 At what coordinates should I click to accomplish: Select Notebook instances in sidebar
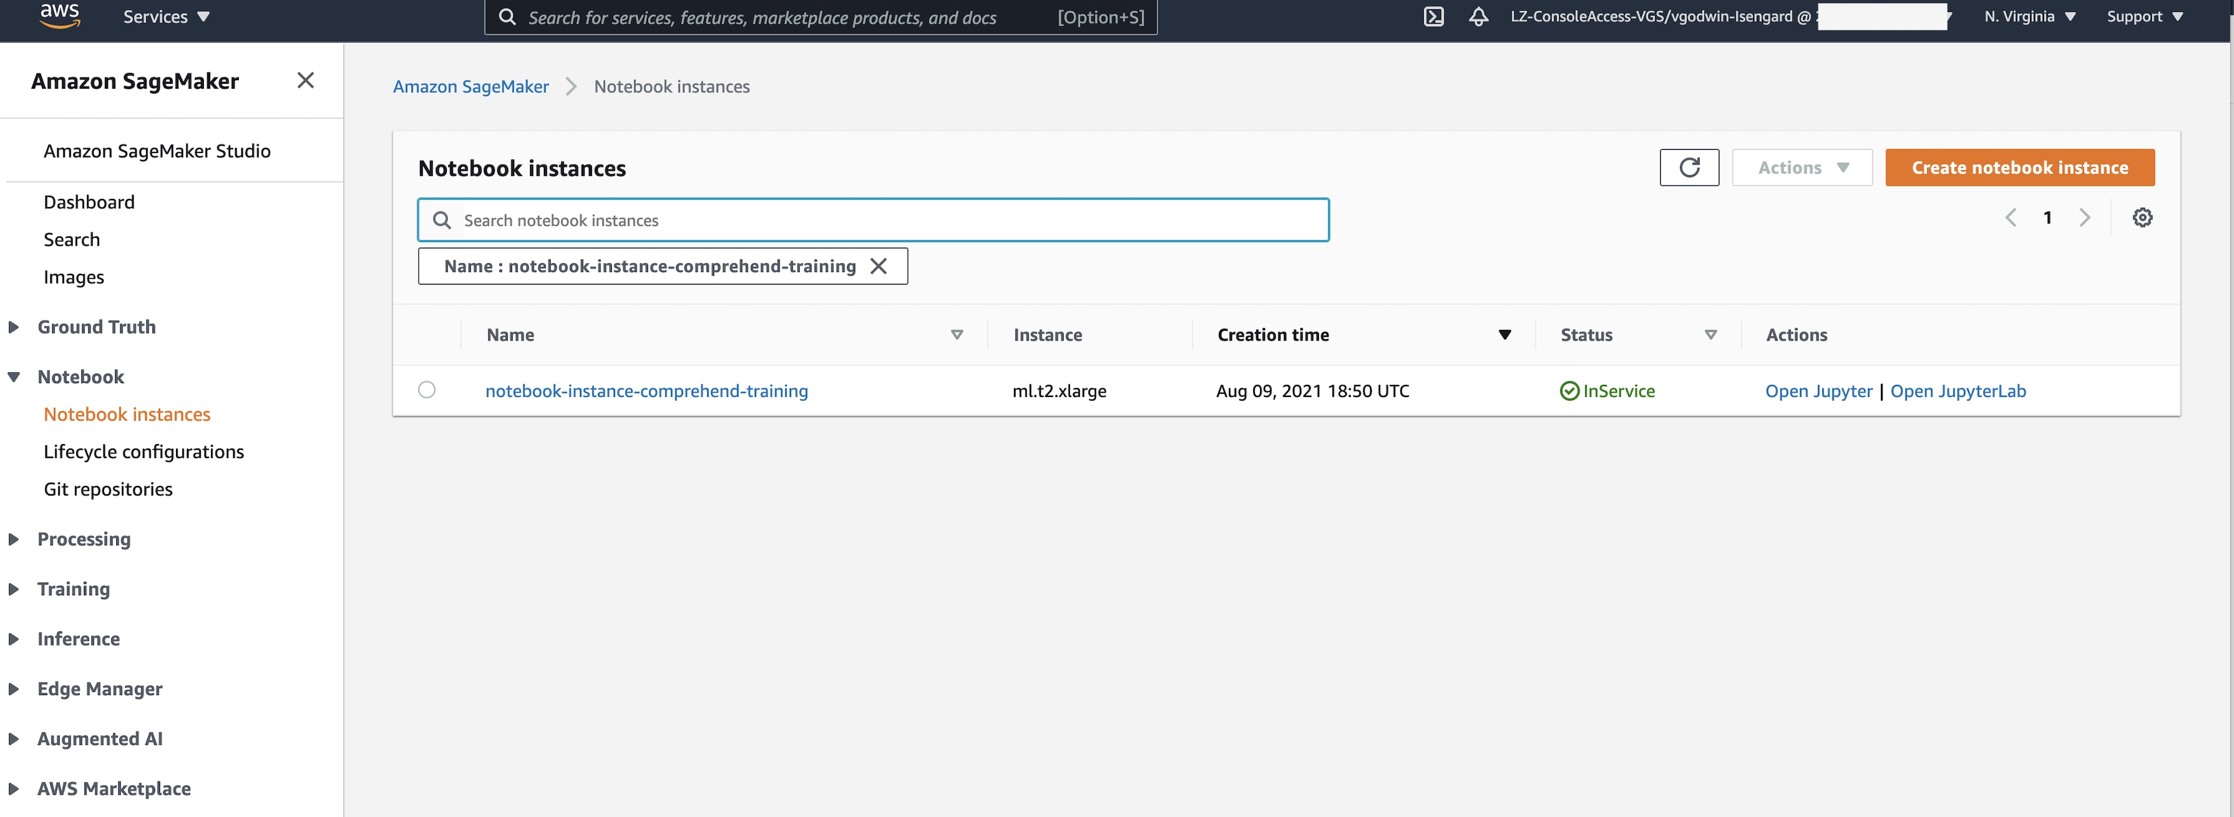tap(128, 415)
